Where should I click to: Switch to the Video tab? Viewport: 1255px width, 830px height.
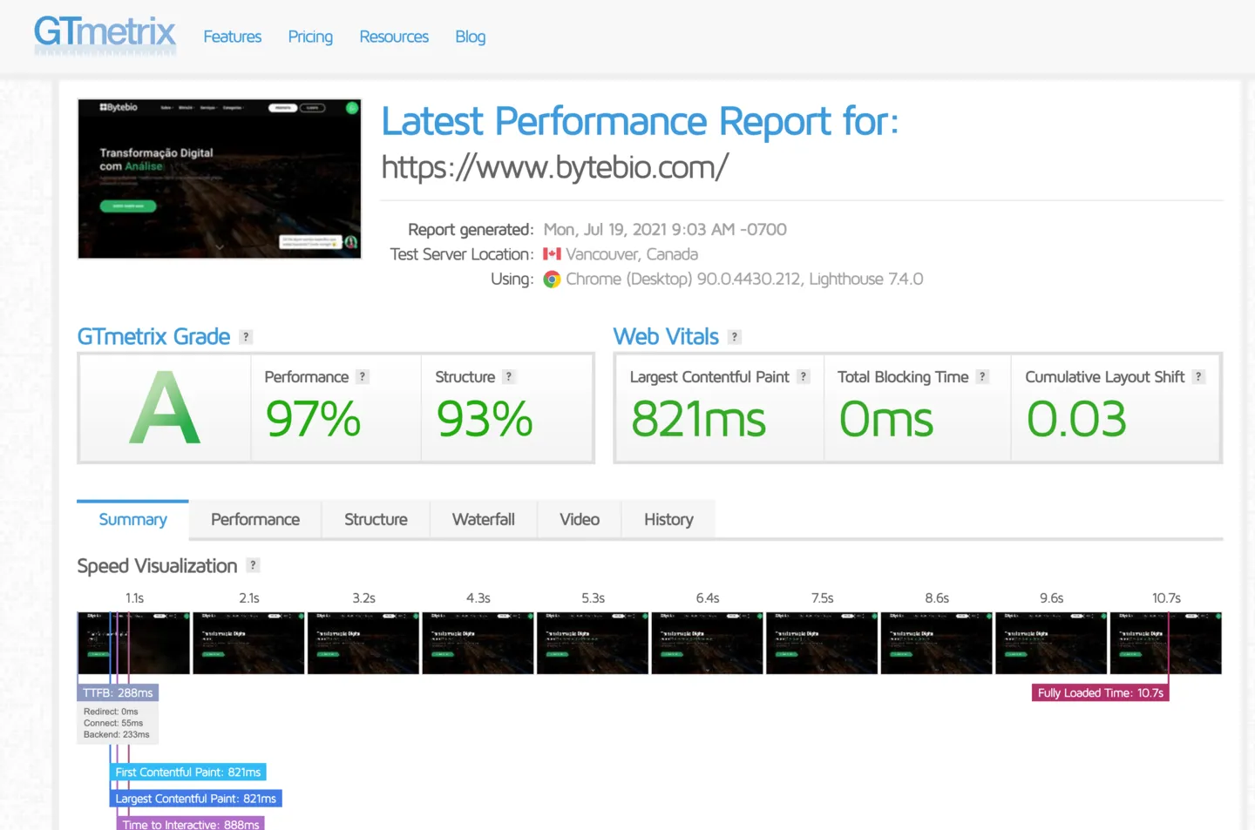click(580, 520)
